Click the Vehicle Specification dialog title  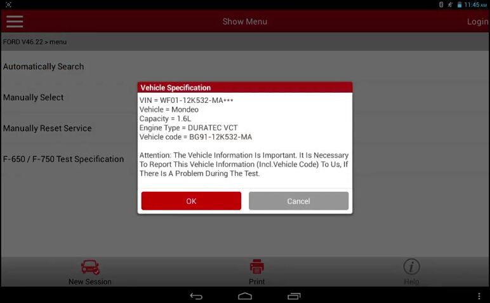point(176,88)
